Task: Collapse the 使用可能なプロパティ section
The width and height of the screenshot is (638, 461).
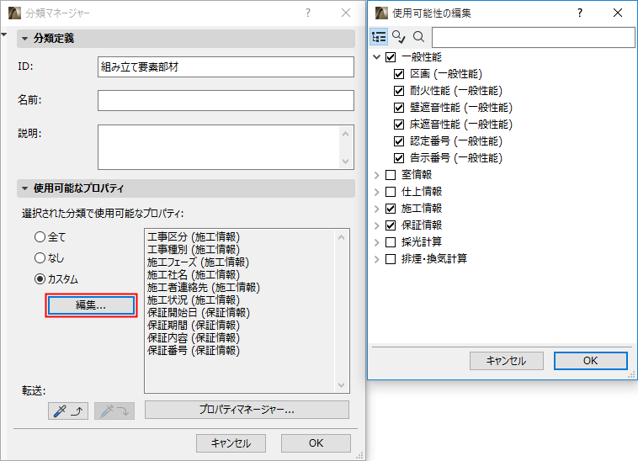Action: pyautogui.click(x=24, y=188)
